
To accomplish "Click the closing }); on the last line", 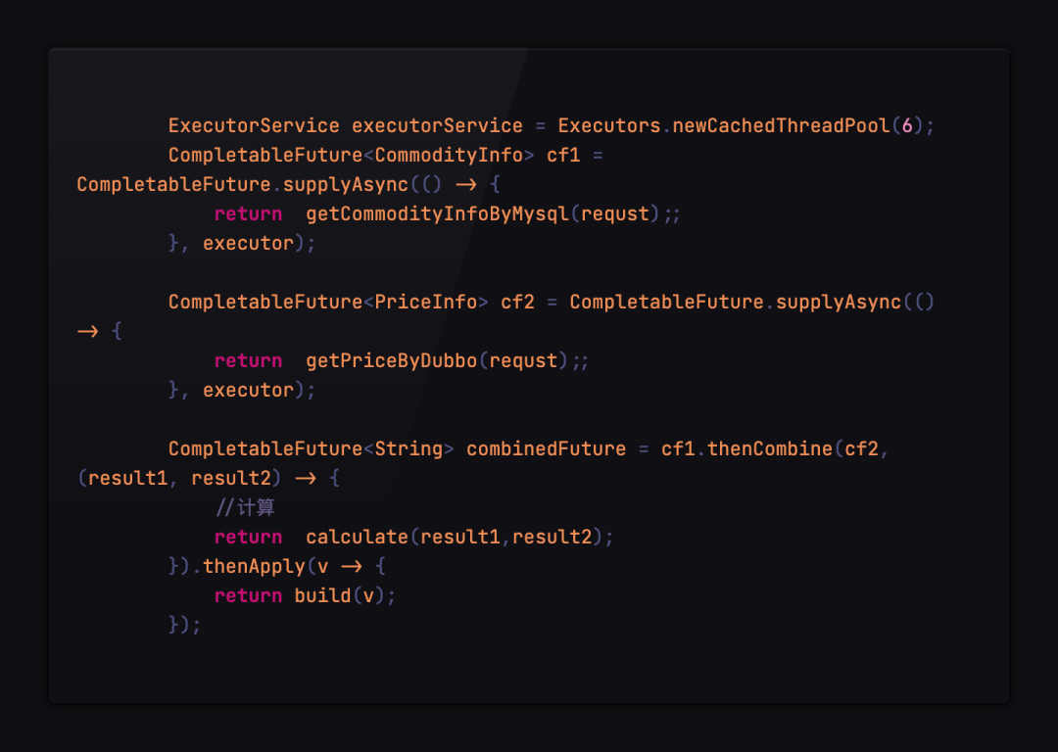I will click(185, 625).
